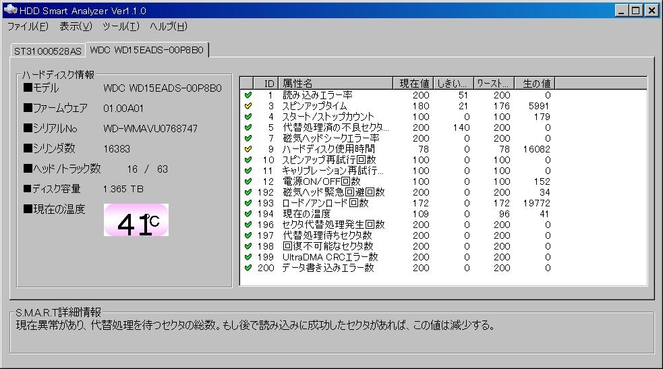Sort by the 現在値 column header
The image size is (663, 369).
click(413, 83)
